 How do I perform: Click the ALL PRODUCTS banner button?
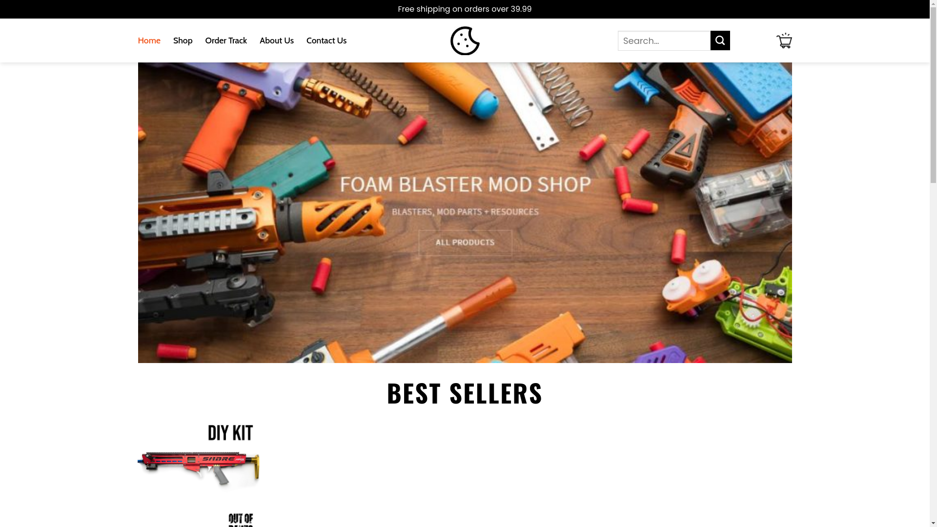coord(465,243)
